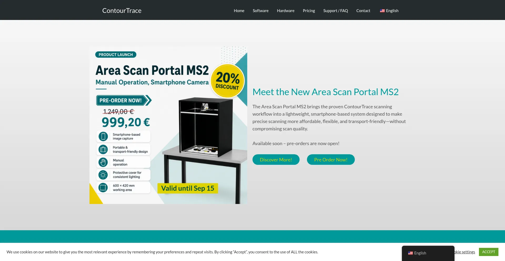
Task: Click the smartphone-based image capture icon
Action: point(103,136)
